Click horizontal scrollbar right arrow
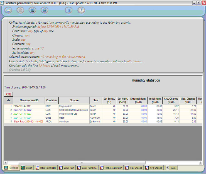This screenshot has height=174, width=206. point(200,163)
